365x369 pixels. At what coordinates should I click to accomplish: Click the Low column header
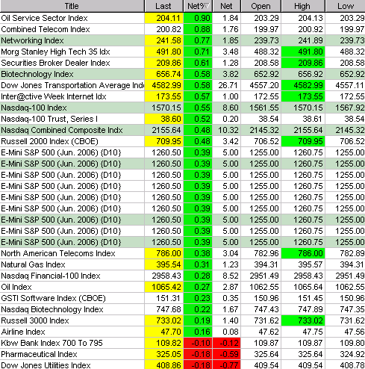pyautogui.click(x=346, y=6)
